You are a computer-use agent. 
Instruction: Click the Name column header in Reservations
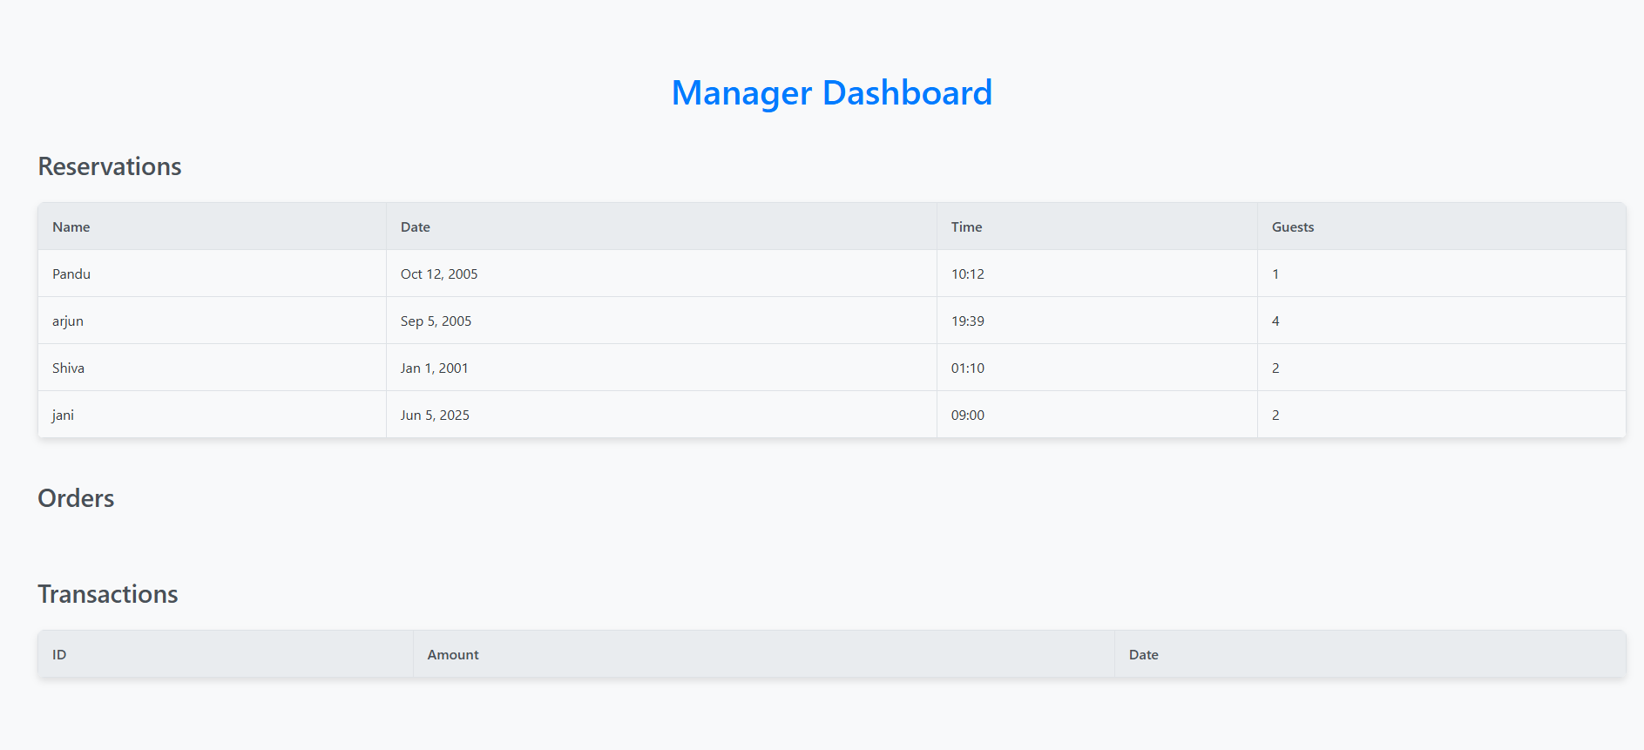click(71, 227)
